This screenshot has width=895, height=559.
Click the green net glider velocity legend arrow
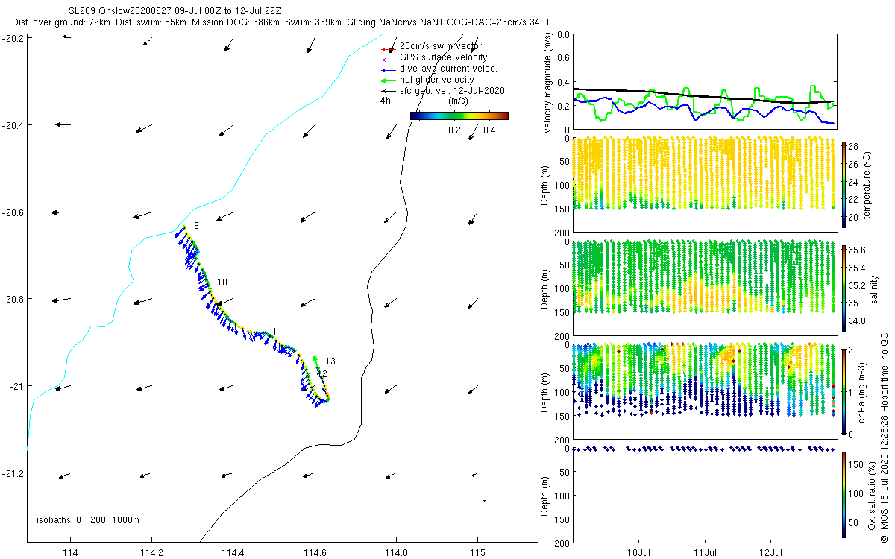tap(387, 80)
